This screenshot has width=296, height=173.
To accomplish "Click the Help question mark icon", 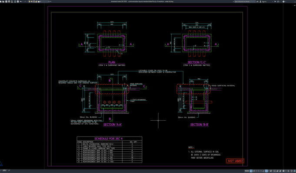I will pyautogui.click(x=283, y=1).
